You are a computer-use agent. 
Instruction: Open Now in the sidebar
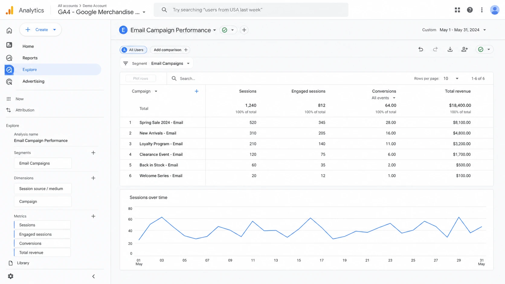pos(20,99)
